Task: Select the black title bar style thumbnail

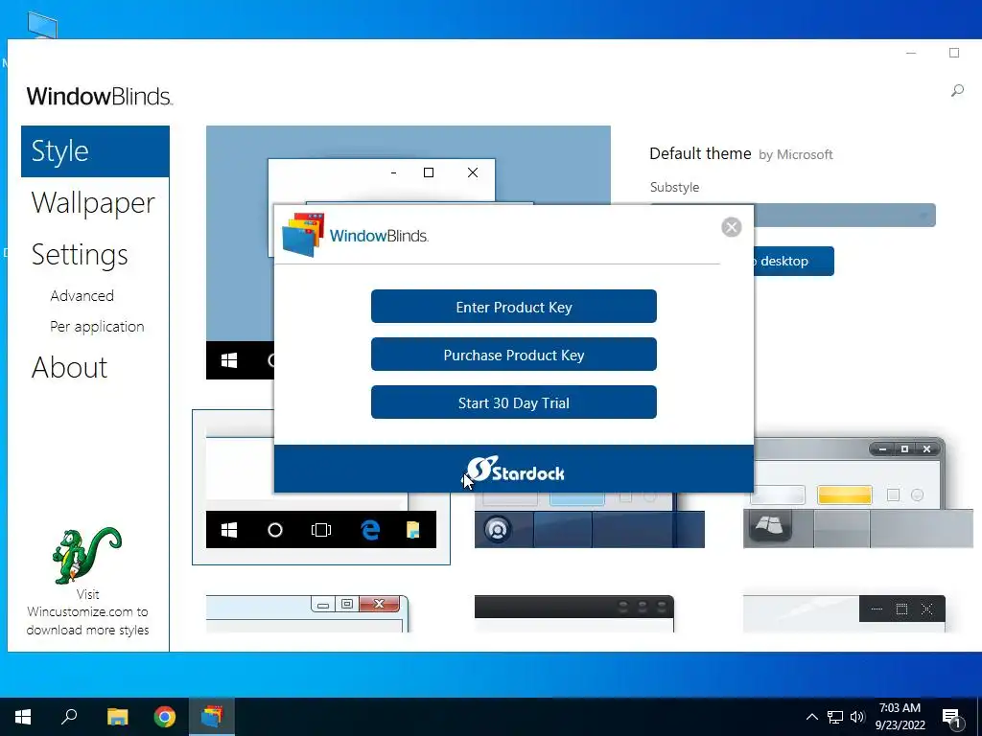Action: pos(574,613)
